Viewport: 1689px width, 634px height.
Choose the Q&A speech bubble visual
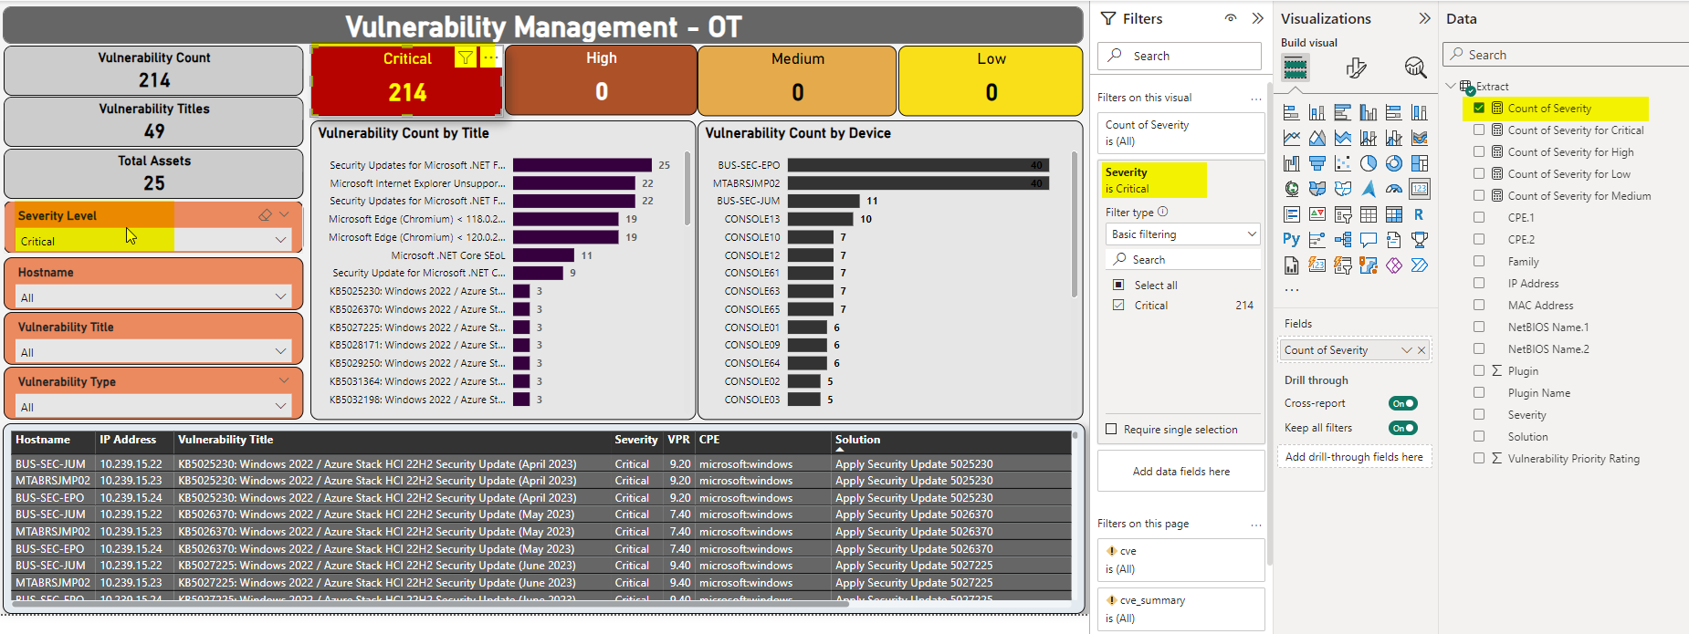(x=1368, y=240)
